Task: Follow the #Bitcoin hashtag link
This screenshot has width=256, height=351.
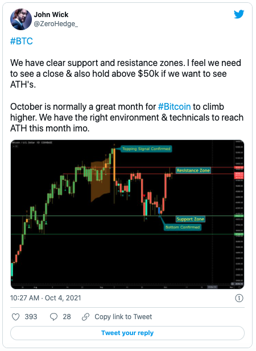Action: [x=174, y=106]
